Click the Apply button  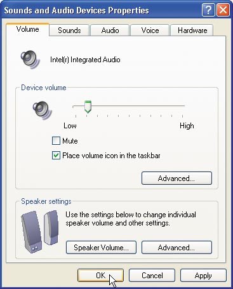203,275
